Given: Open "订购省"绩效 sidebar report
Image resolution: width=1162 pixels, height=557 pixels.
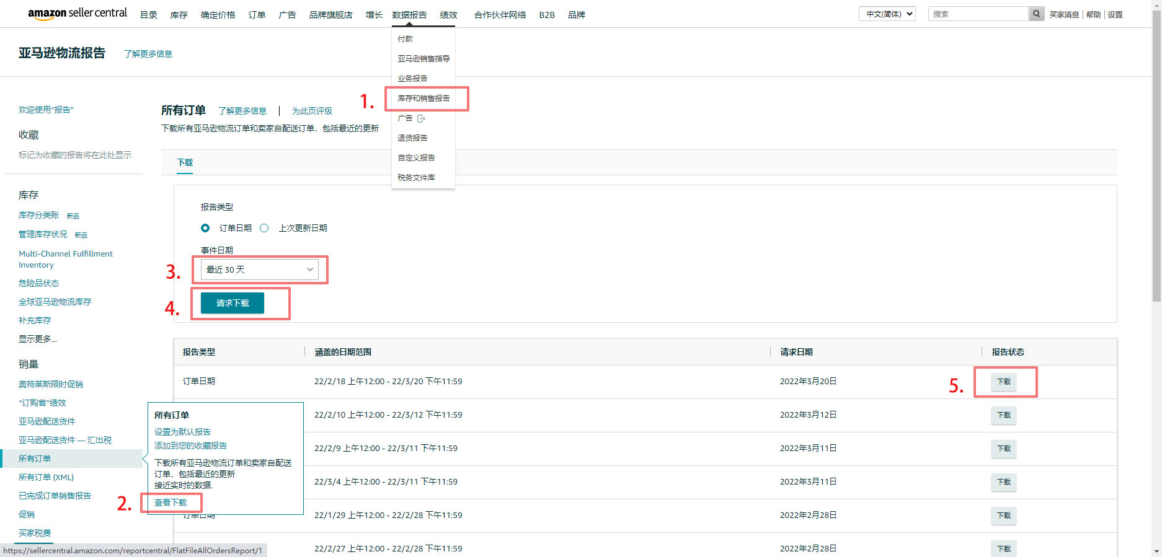Looking at the screenshot, I should pos(42,403).
